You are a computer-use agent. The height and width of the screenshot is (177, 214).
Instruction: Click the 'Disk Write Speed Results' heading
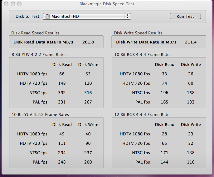138,33
